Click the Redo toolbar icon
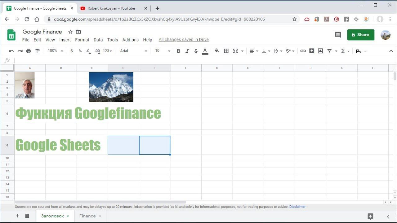Screen dimensions: 397x223 pyautogui.click(x=20, y=51)
